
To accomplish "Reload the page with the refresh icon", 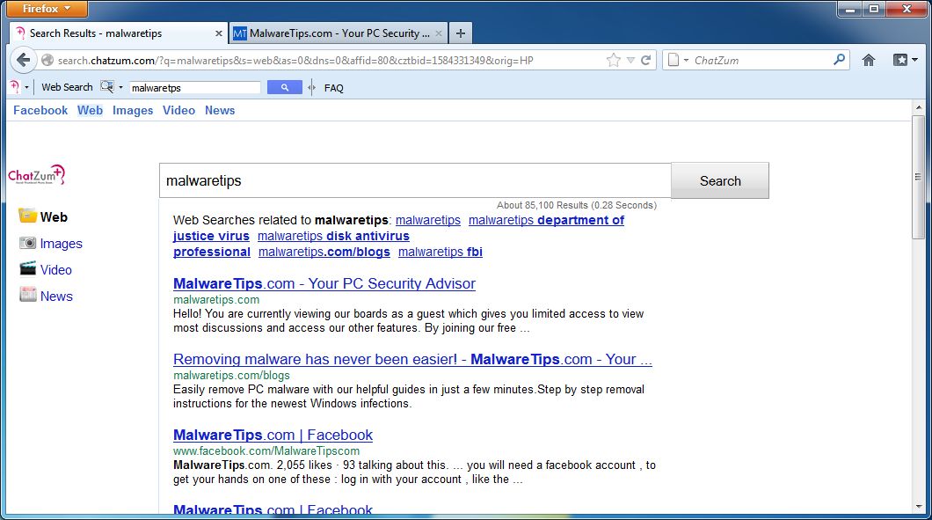I will (x=645, y=60).
